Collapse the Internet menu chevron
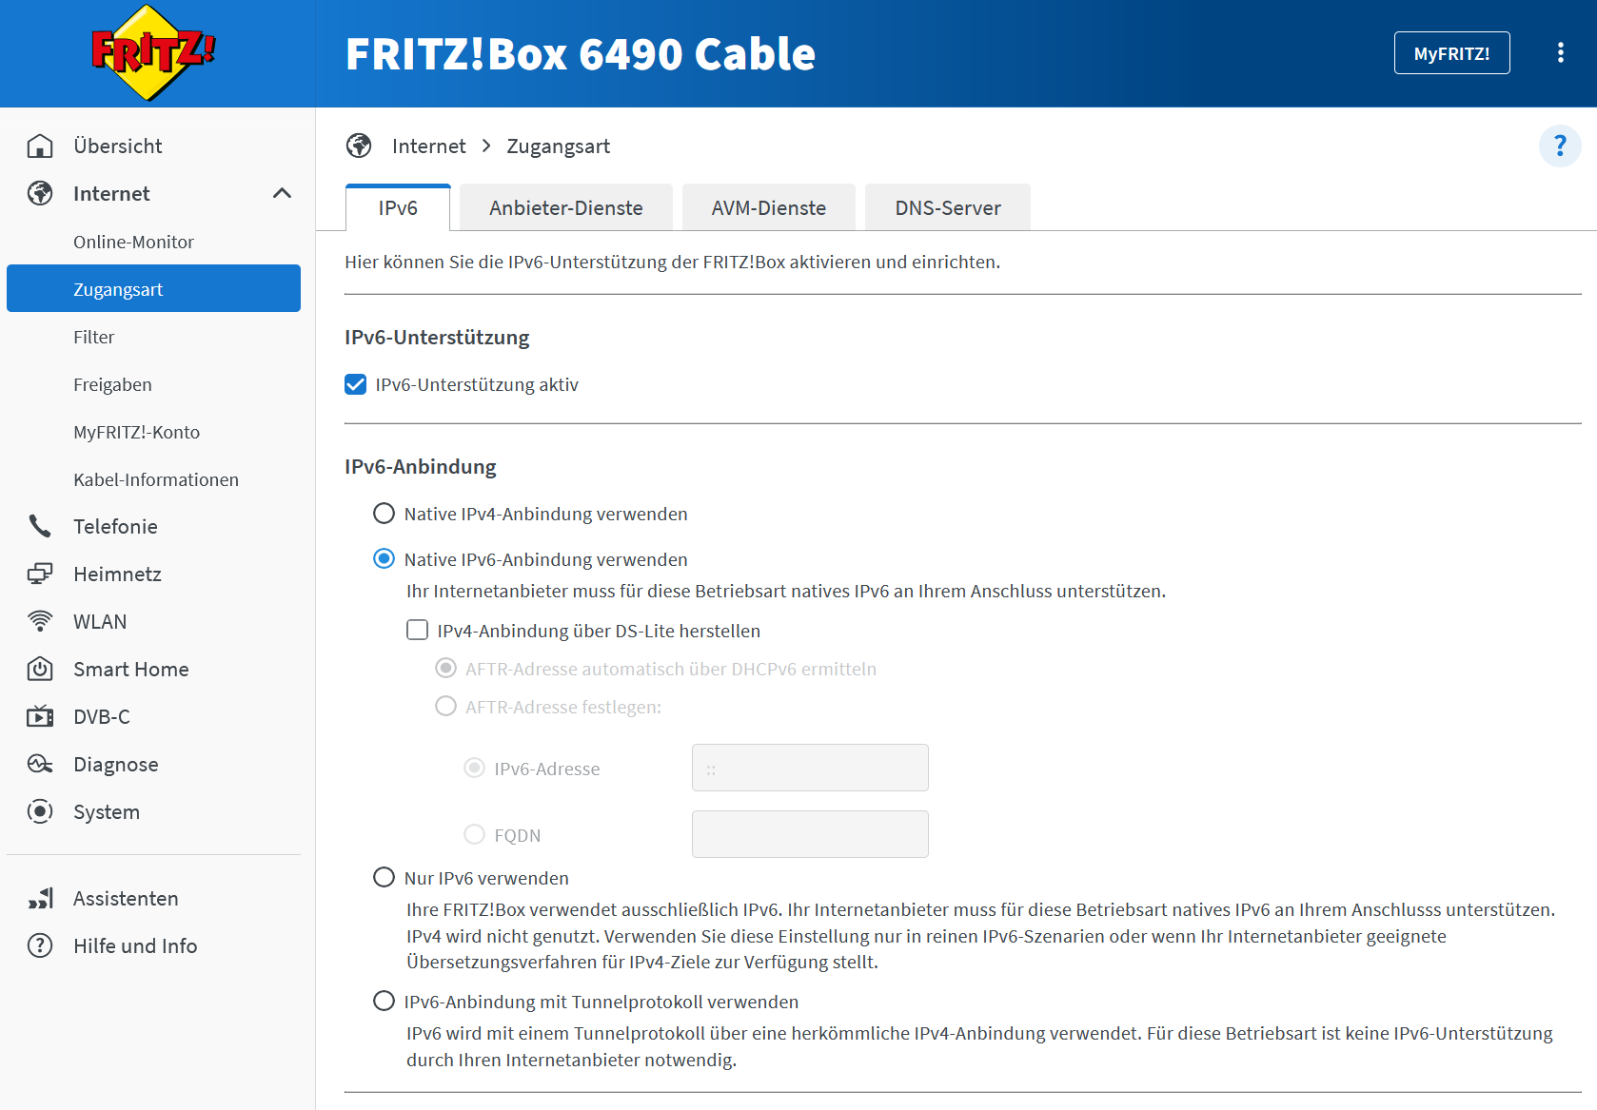 pyautogui.click(x=282, y=193)
